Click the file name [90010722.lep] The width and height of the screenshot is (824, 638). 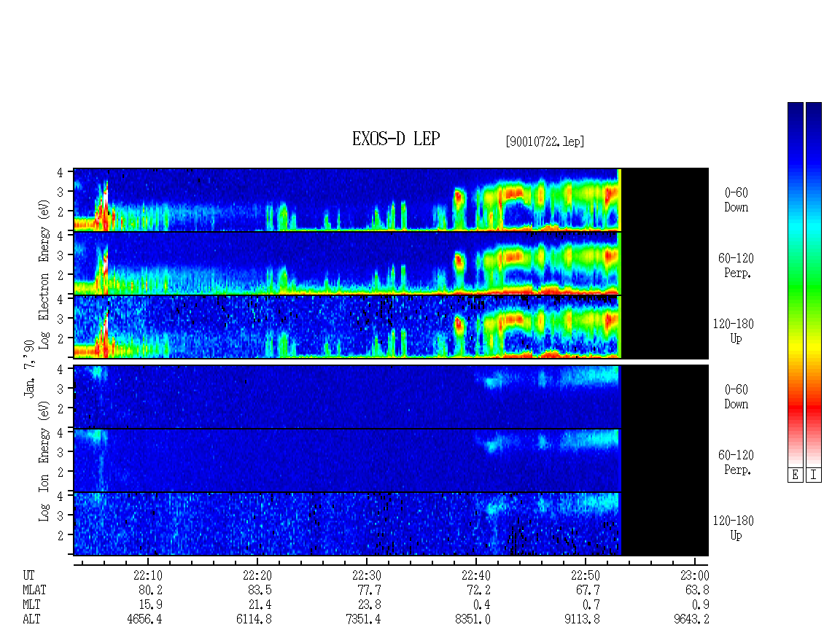(x=545, y=141)
